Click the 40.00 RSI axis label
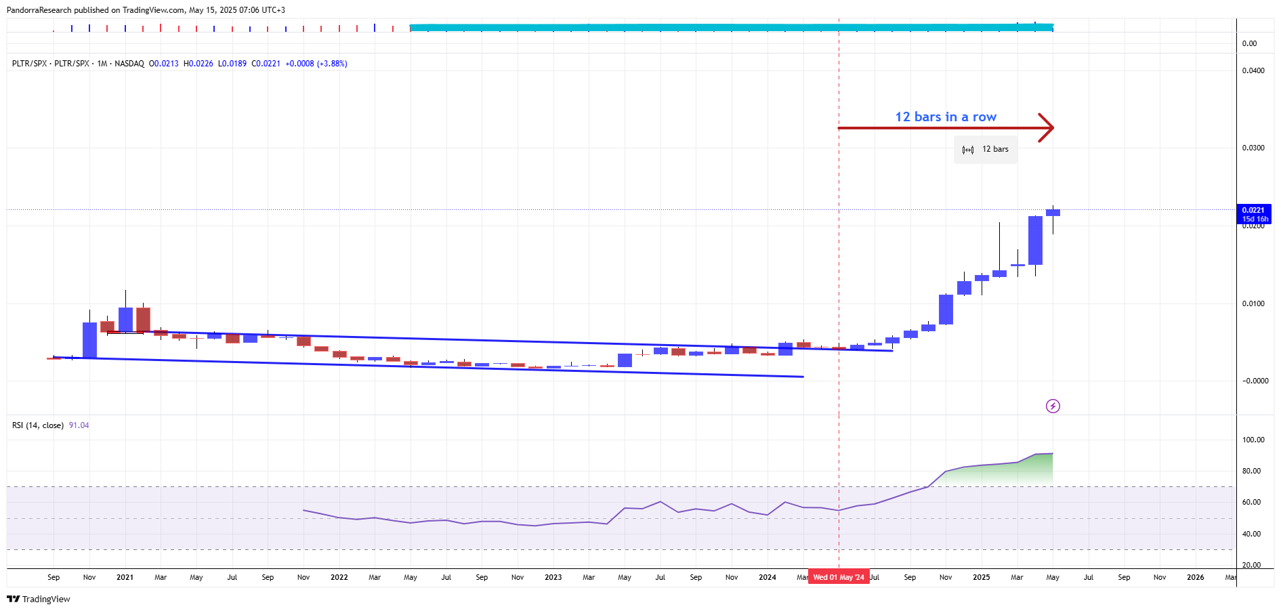The height and width of the screenshot is (611, 1281). pyautogui.click(x=1251, y=534)
